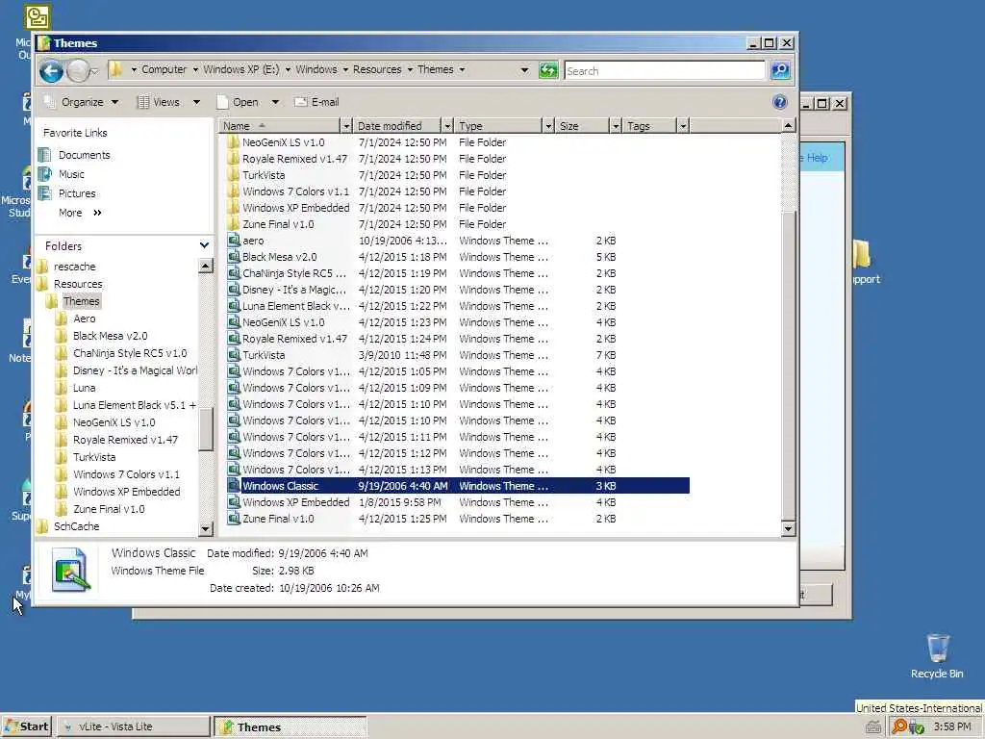Select the Black Mesa v2.0 theme file
The height and width of the screenshot is (739, 985).
(x=280, y=257)
